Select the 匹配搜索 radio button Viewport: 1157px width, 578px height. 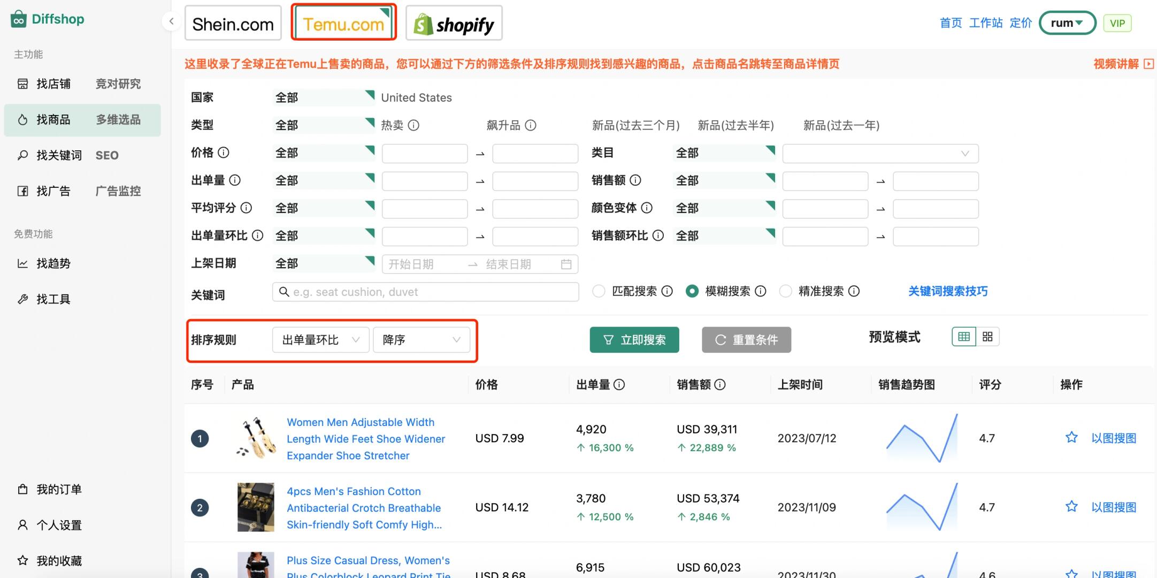tap(599, 291)
